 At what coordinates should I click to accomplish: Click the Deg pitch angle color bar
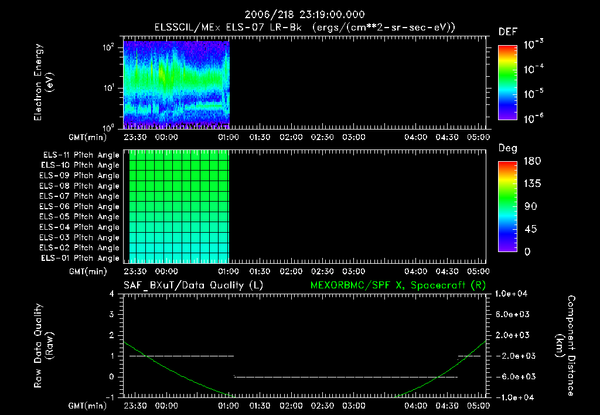click(x=507, y=207)
